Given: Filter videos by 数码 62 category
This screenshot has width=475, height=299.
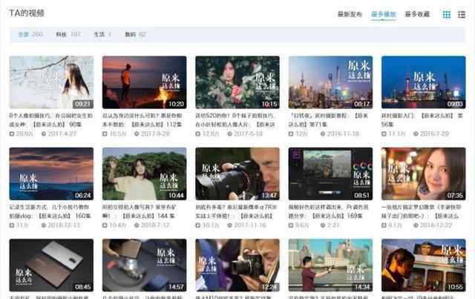Looking at the screenshot, I should [135, 34].
